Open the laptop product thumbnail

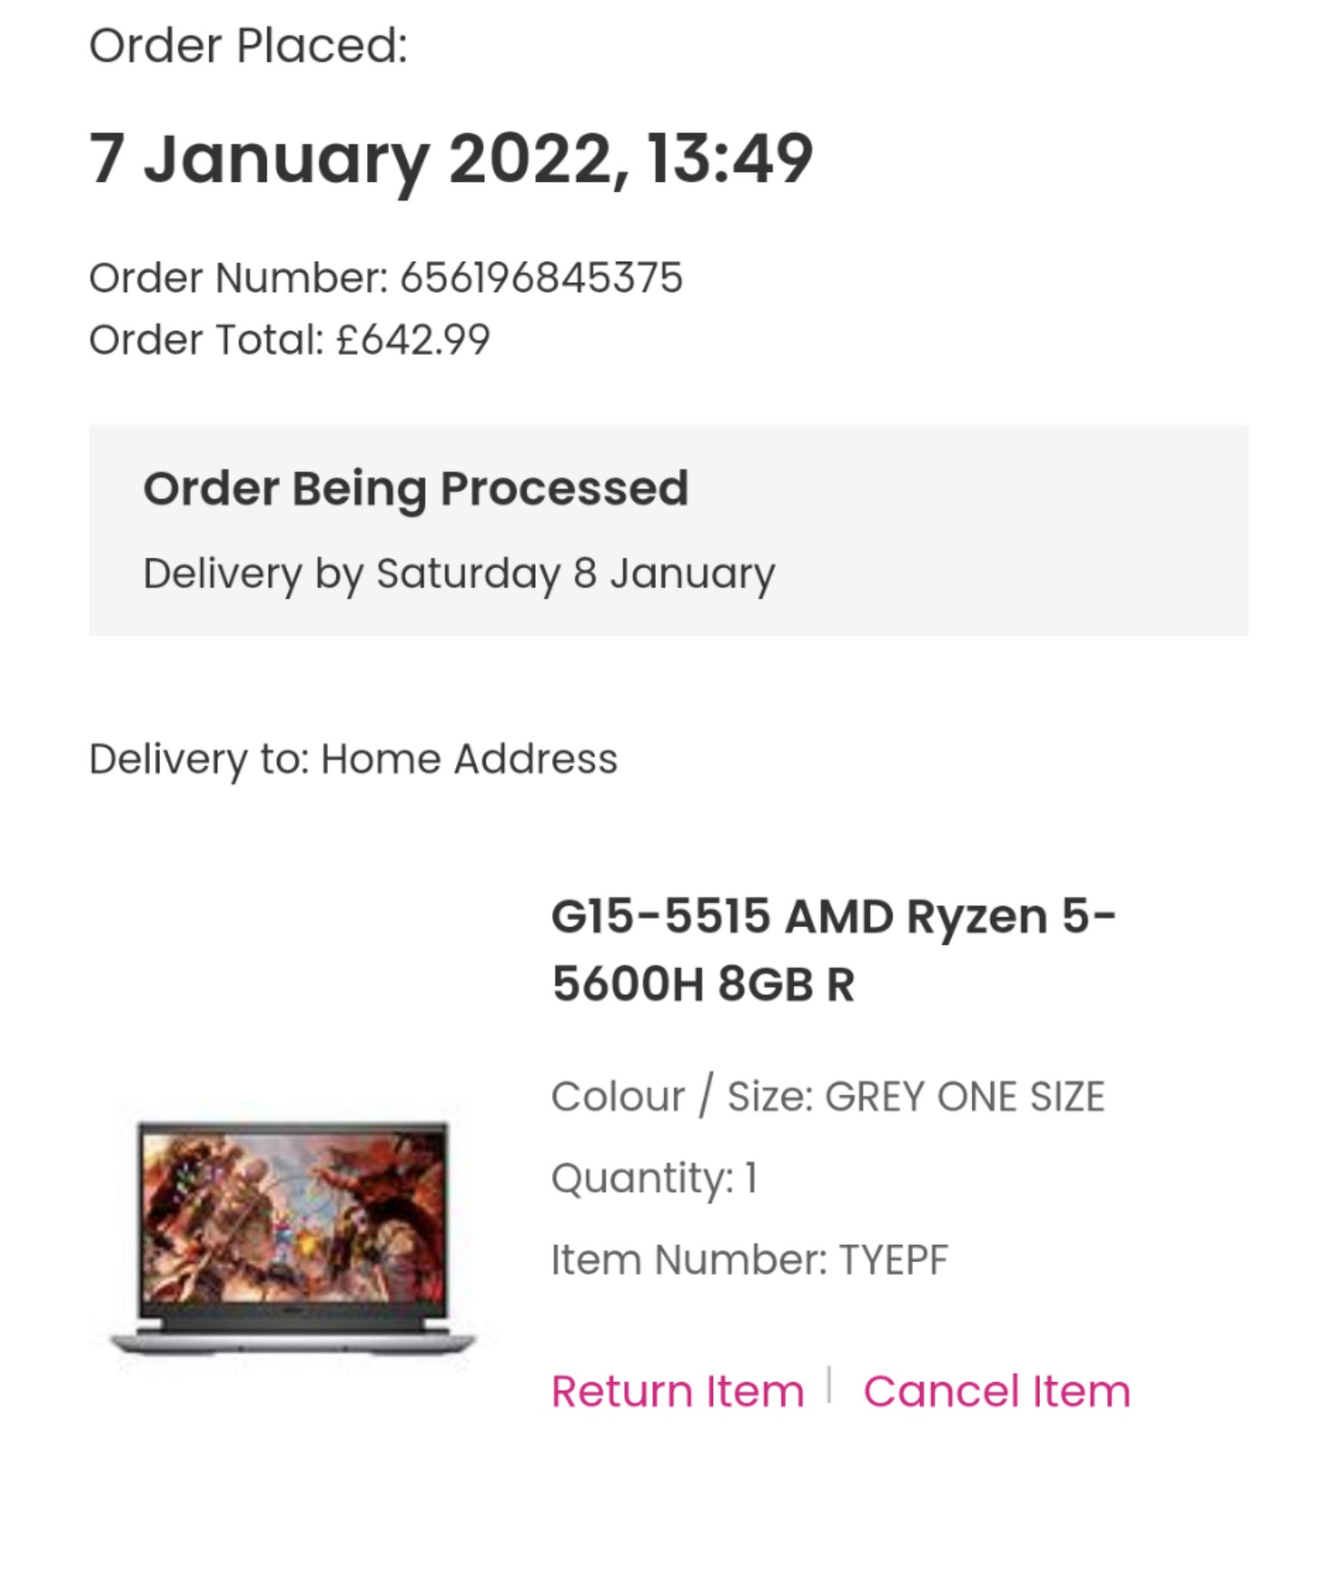[293, 1237]
